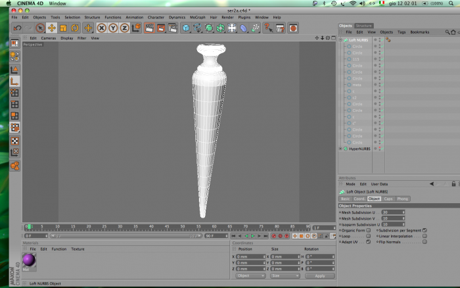The image size is (460, 288).
Task: Open help question mark tool
Action: (x=268, y=28)
